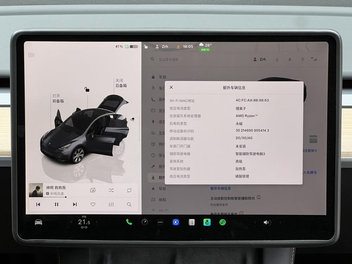Focus the 在设置中搜索 search field
The image size is (352, 264).
point(168,59)
